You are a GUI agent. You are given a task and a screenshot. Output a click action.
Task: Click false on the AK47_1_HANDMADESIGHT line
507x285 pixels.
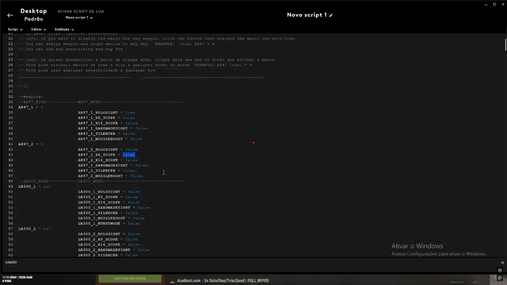141,128
